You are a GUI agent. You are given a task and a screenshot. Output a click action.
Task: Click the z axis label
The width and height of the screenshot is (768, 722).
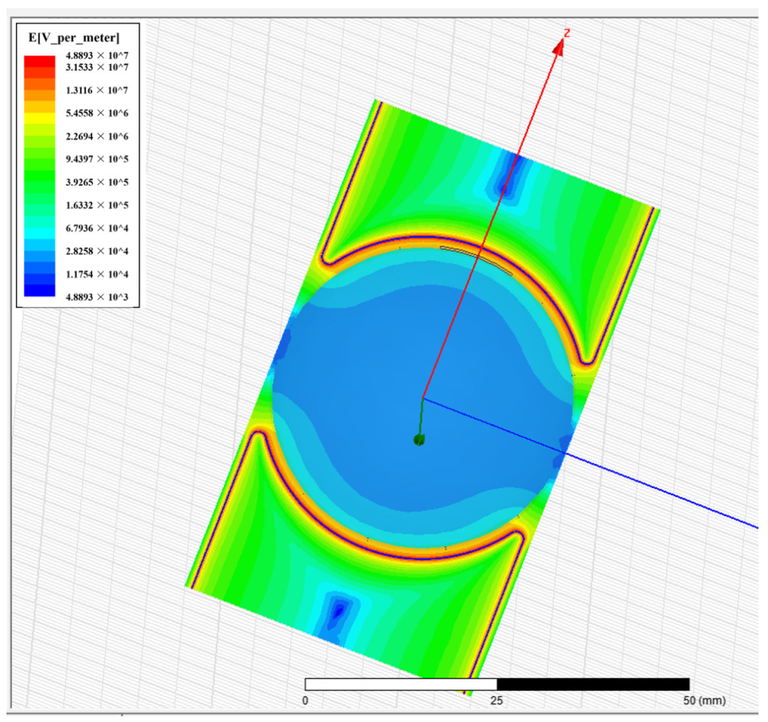(x=566, y=32)
